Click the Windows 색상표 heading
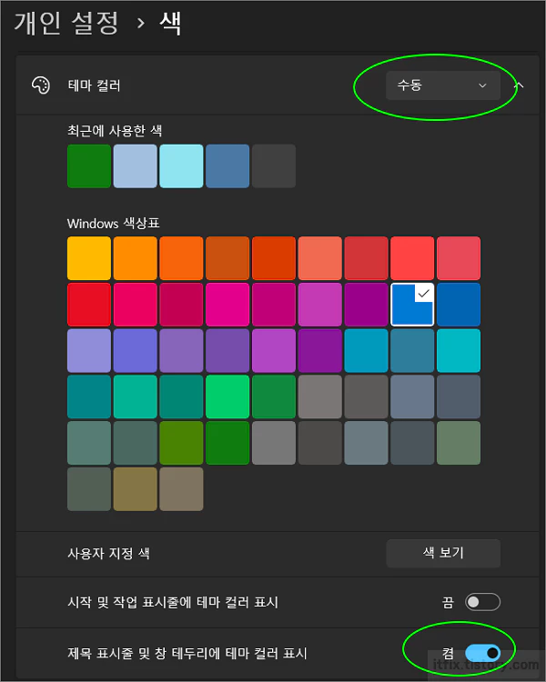 113,224
